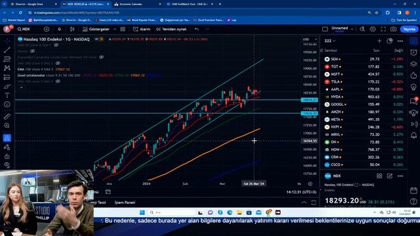Select the trend line drawing tool
The image size is (420, 236).
coord(7,50)
